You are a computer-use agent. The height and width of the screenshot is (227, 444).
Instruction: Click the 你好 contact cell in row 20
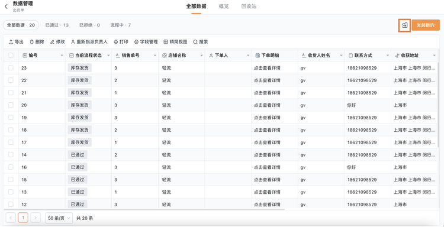click(x=352, y=105)
